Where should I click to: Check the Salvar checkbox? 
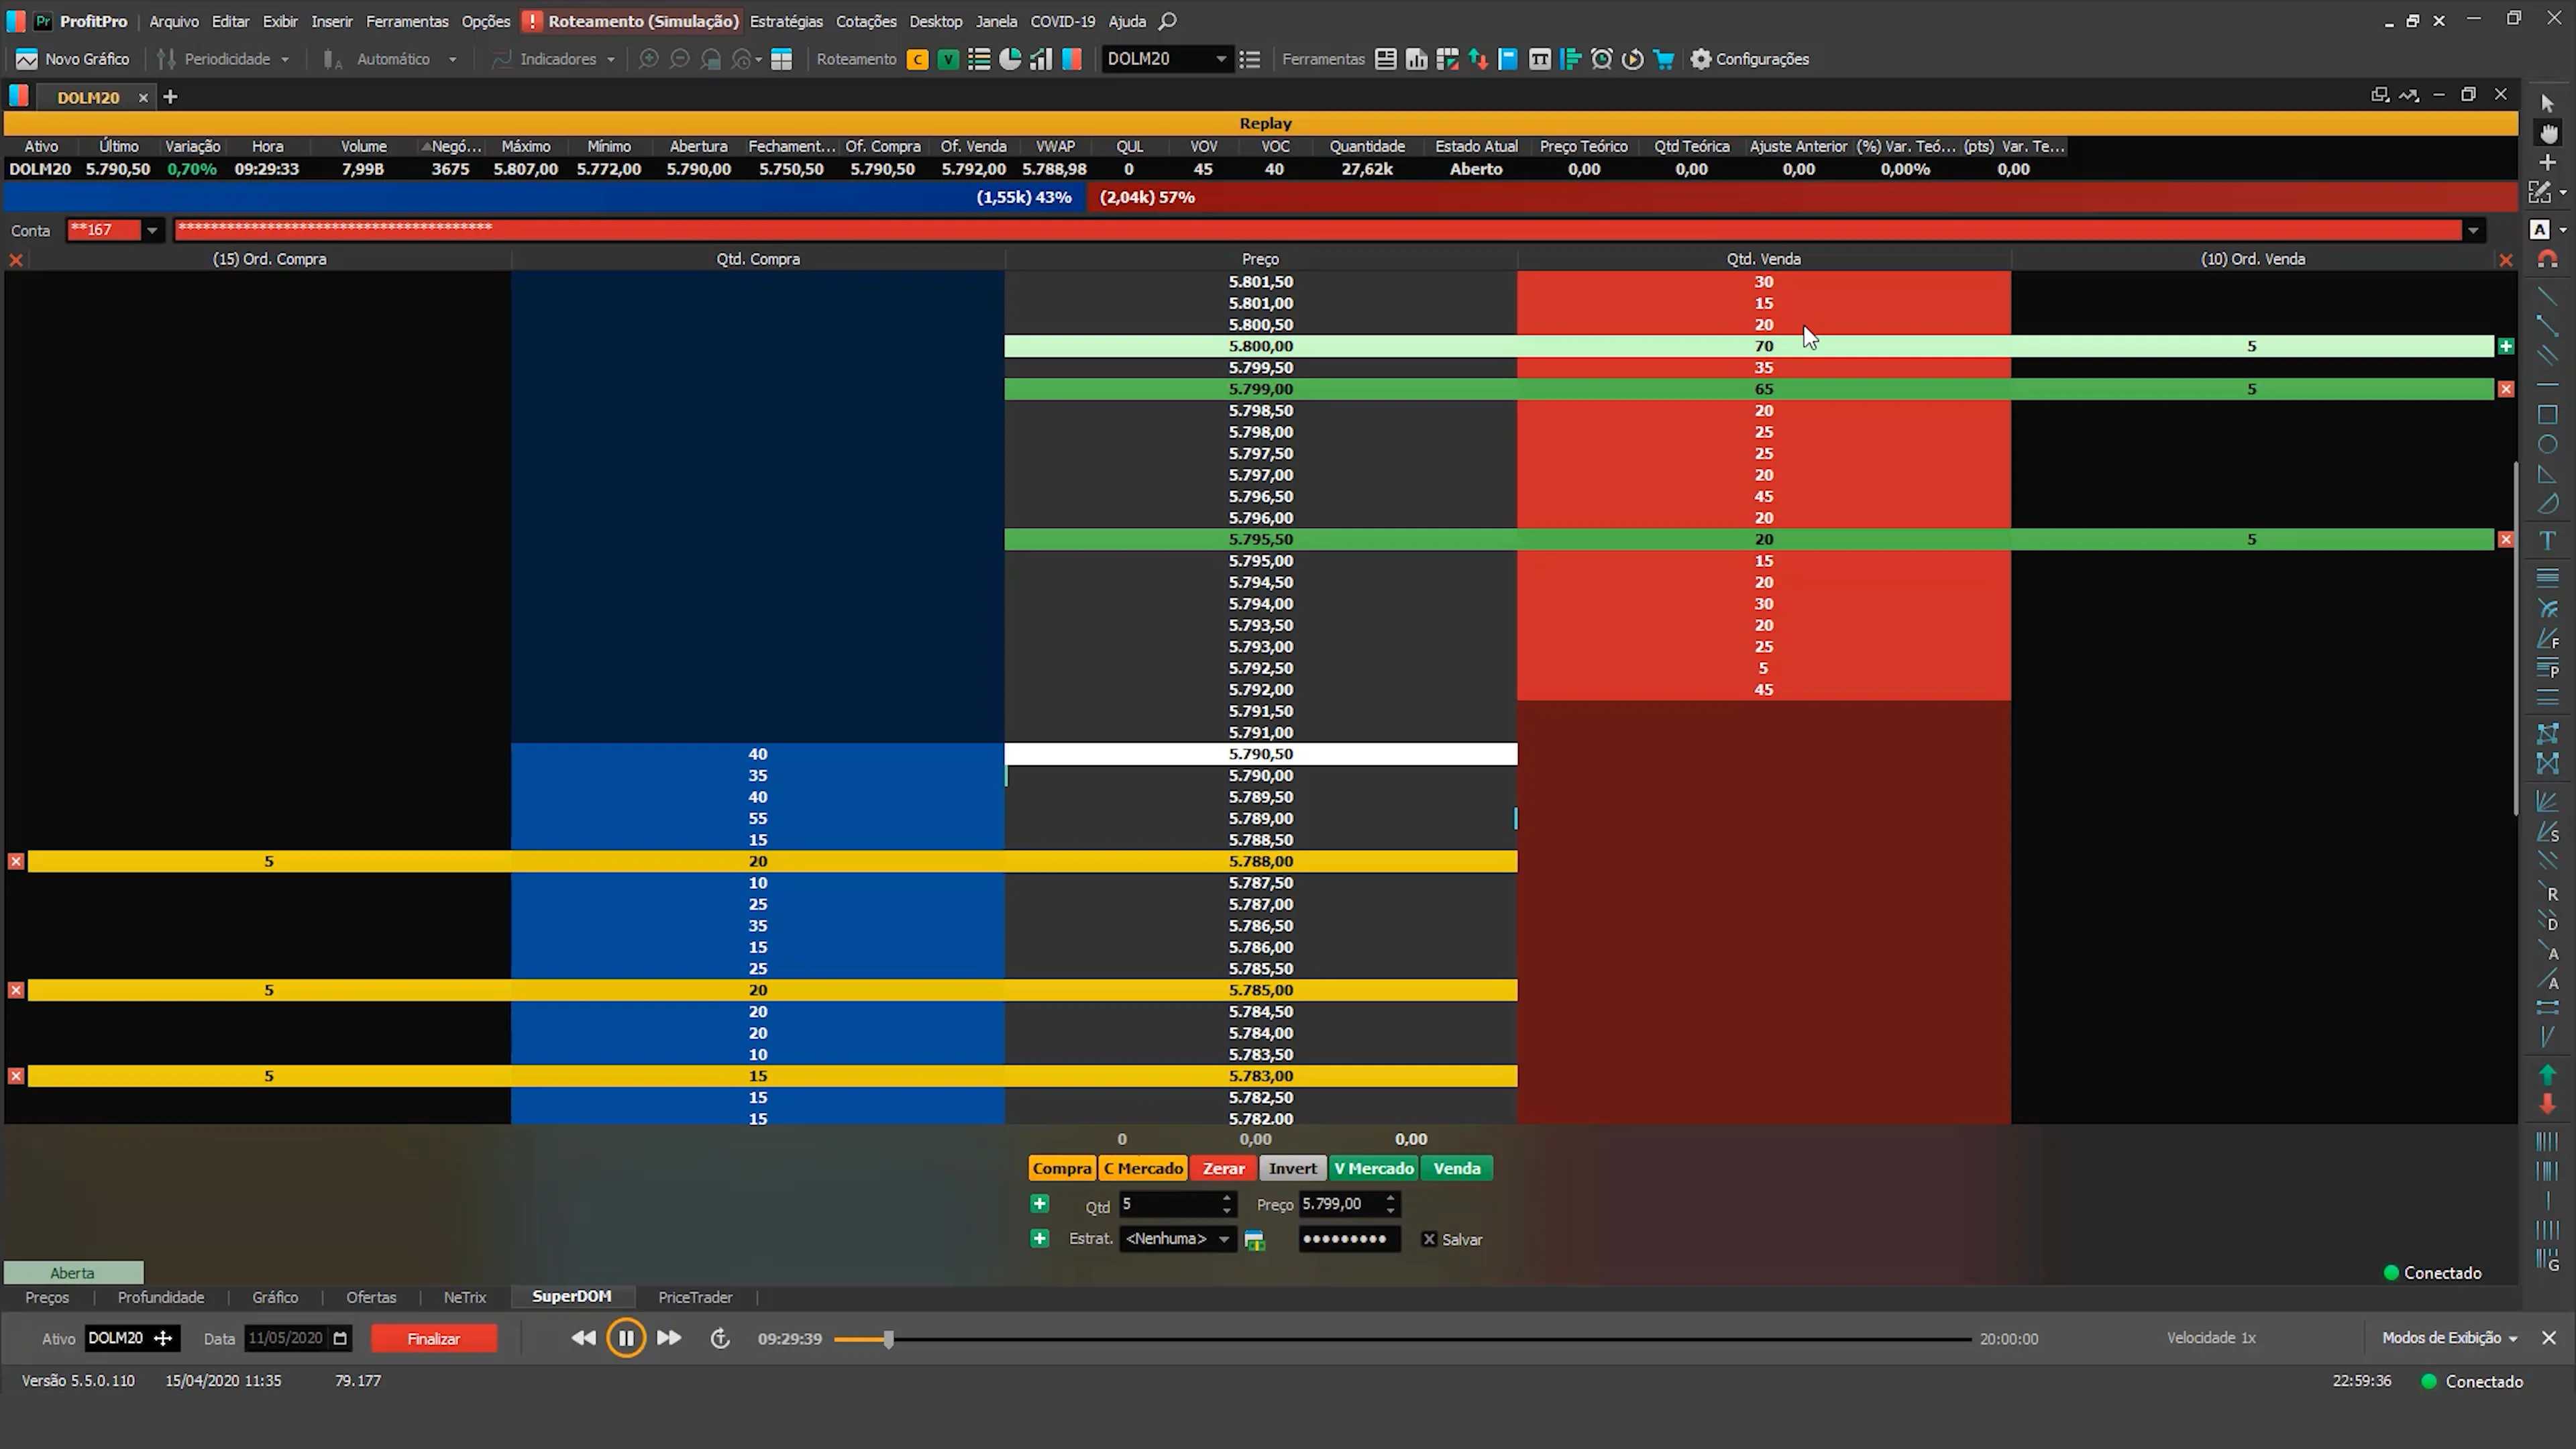click(x=1430, y=1238)
